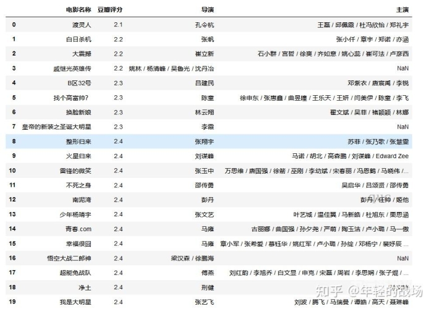434x309 pixels.
Task: Select the movie name B区32号
Action: click(79, 83)
